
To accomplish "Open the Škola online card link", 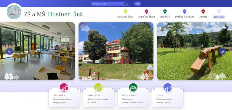I will (133, 97).
